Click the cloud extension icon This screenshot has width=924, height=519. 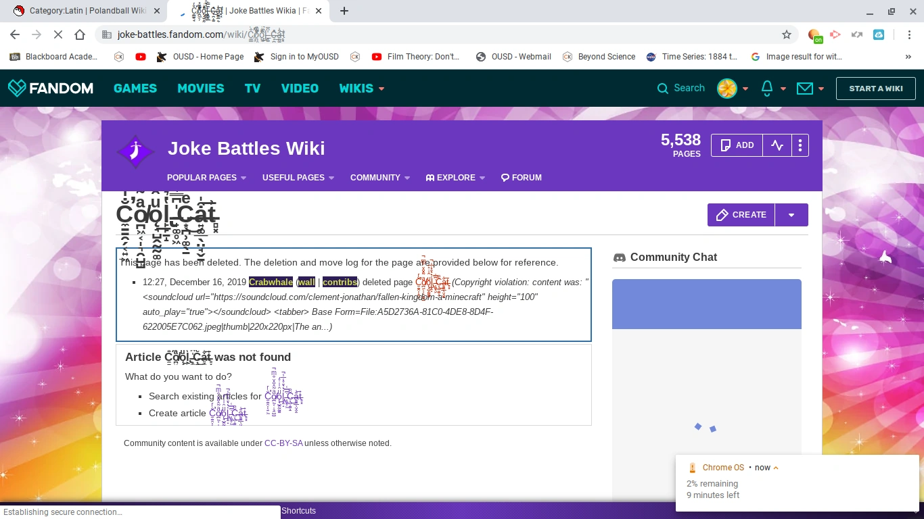(879, 34)
